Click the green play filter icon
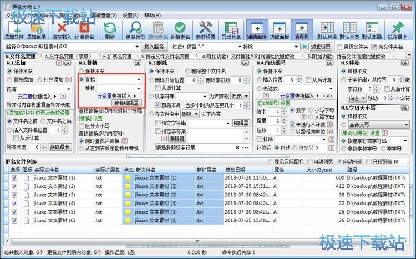Image resolution: width=416 pixels, height=259 pixels. pyautogui.click(x=305, y=47)
